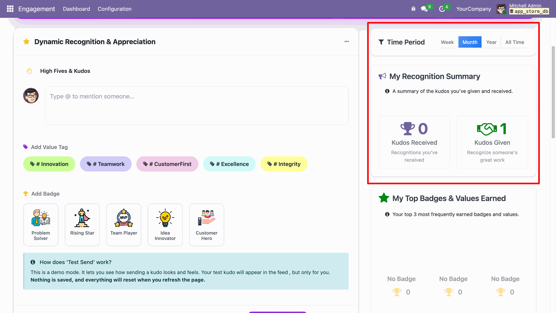Switch time period to Week

447,42
